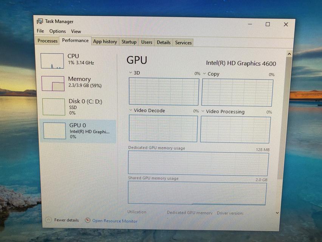Image resolution: width=322 pixels, height=242 pixels.
Task: Click the 128 MB memory limit value
Action: [x=263, y=150]
